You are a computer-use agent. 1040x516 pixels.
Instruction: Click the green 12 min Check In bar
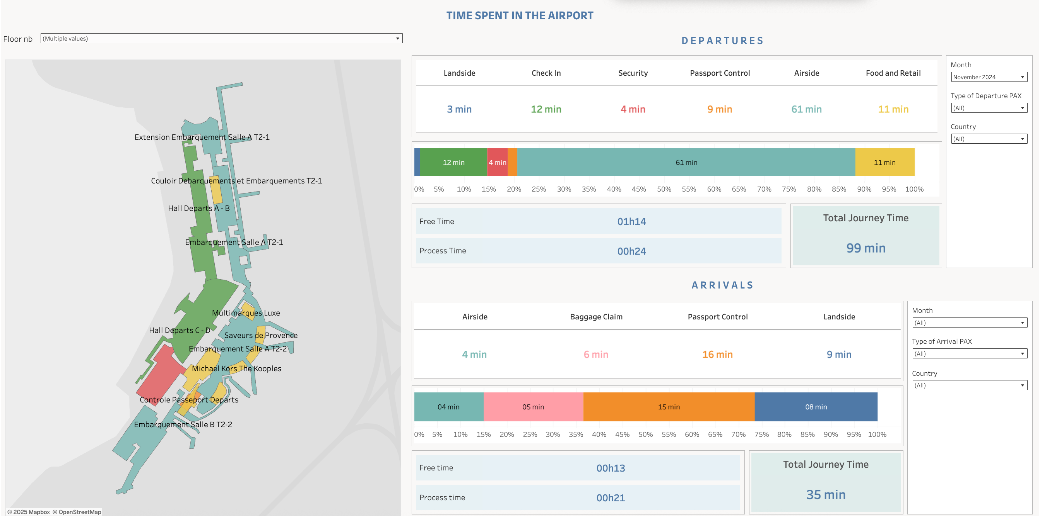pyautogui.click(x=453, y=163)
